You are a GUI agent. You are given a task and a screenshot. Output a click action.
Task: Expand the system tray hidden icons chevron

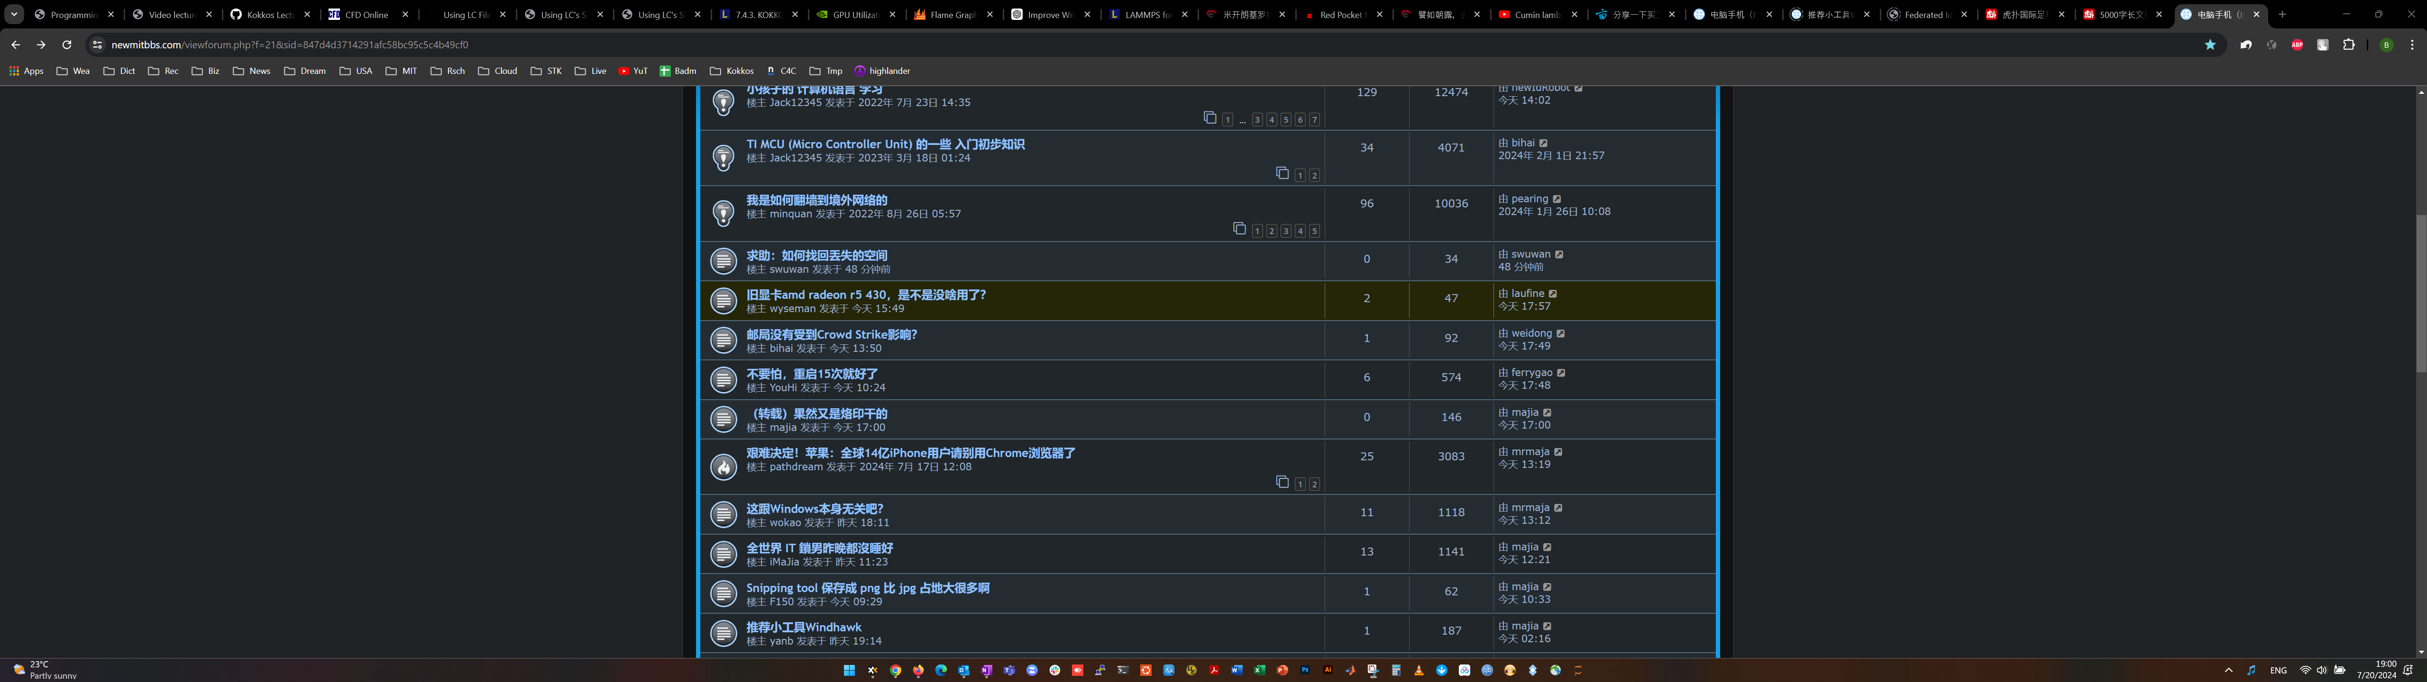click(2228, 670)
